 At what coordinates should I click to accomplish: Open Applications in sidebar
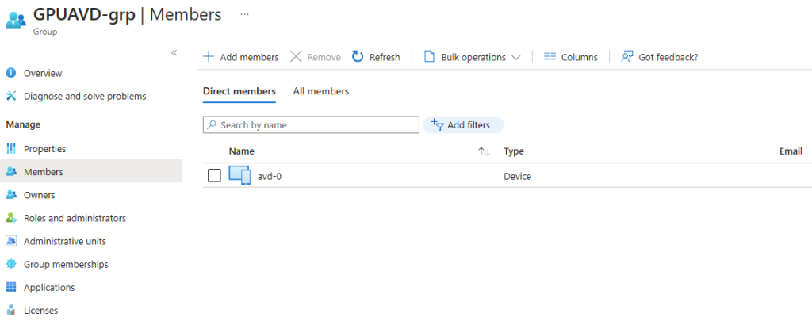(49, 288)
